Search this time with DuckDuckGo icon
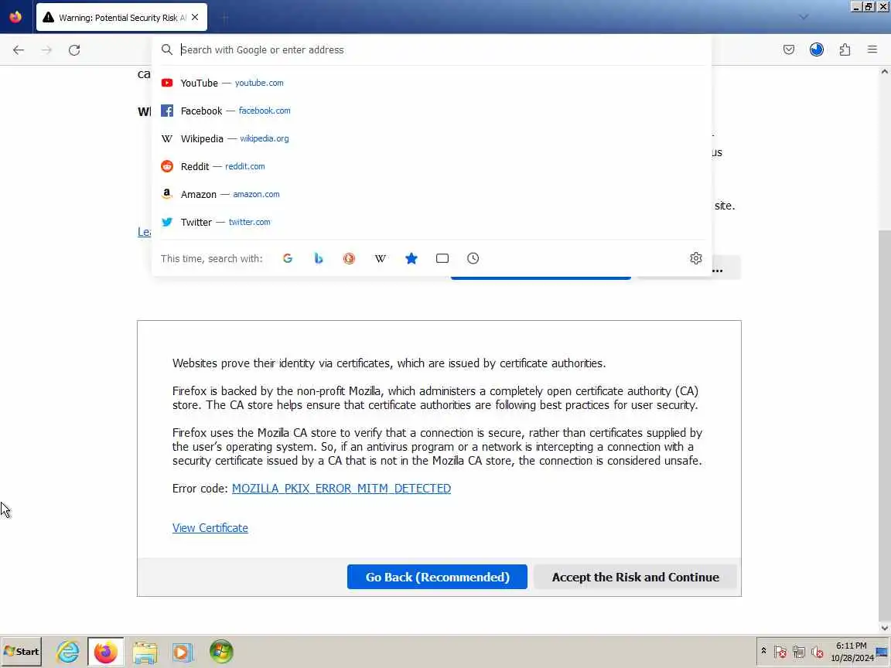 [349, 258]
